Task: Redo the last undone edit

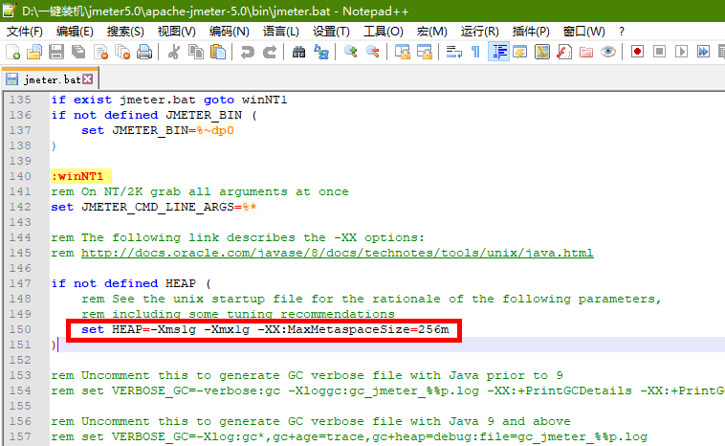Action: pyautogui.click(x=270, y=52)
